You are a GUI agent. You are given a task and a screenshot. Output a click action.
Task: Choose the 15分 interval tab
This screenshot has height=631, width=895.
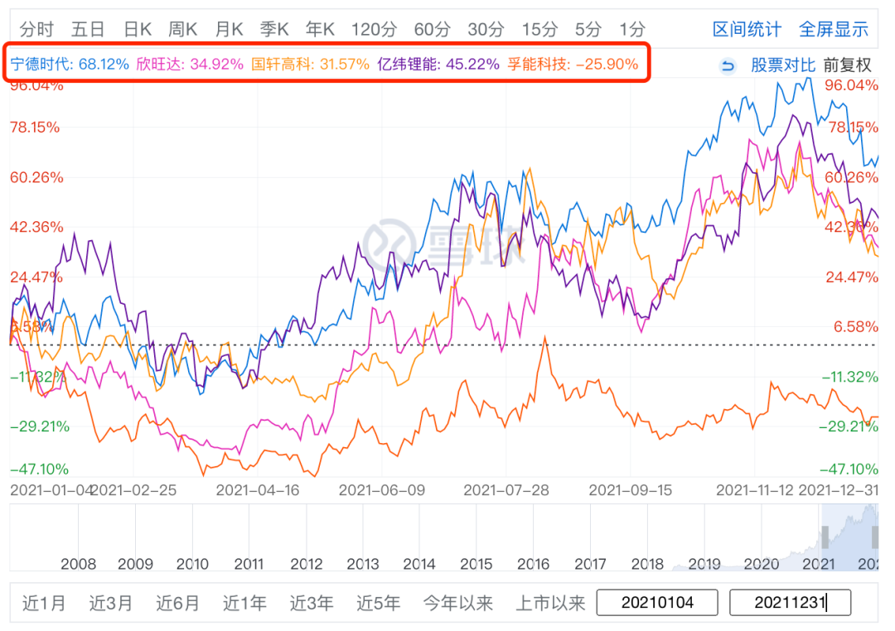pyautogui.click(x=539, y=29)
